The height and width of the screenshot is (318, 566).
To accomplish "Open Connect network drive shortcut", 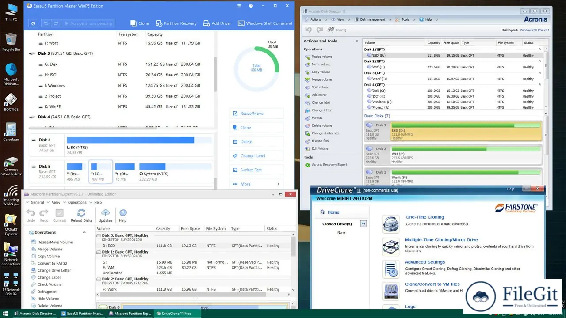I will [11, 166].
